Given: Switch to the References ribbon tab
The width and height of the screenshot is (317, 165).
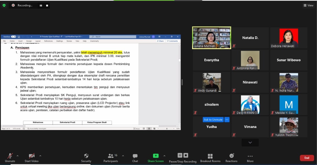Looking at the screenshot, I should [x=48, y=41].
